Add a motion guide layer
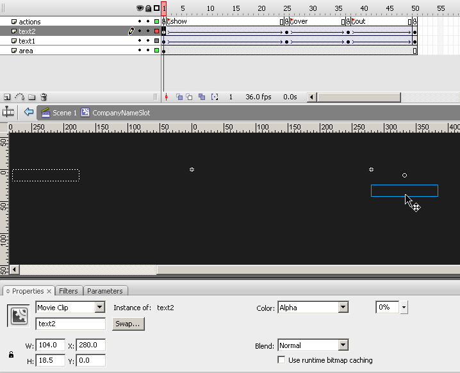460x373 pixels. [x=19, y=97]
